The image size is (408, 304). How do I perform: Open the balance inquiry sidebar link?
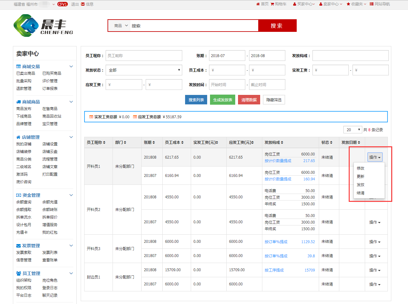point(24,202)
